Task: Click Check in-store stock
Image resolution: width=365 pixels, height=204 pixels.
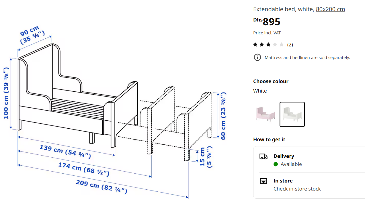Action: click(297, 189)
